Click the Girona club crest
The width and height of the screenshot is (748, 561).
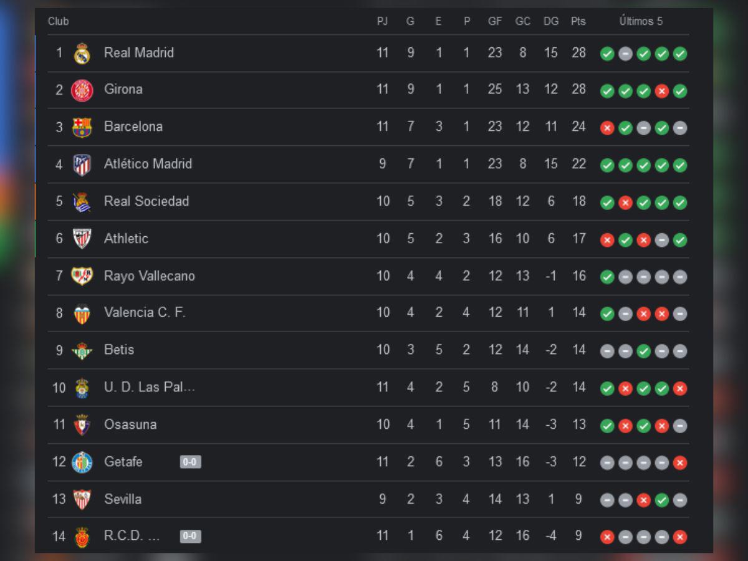82,90
